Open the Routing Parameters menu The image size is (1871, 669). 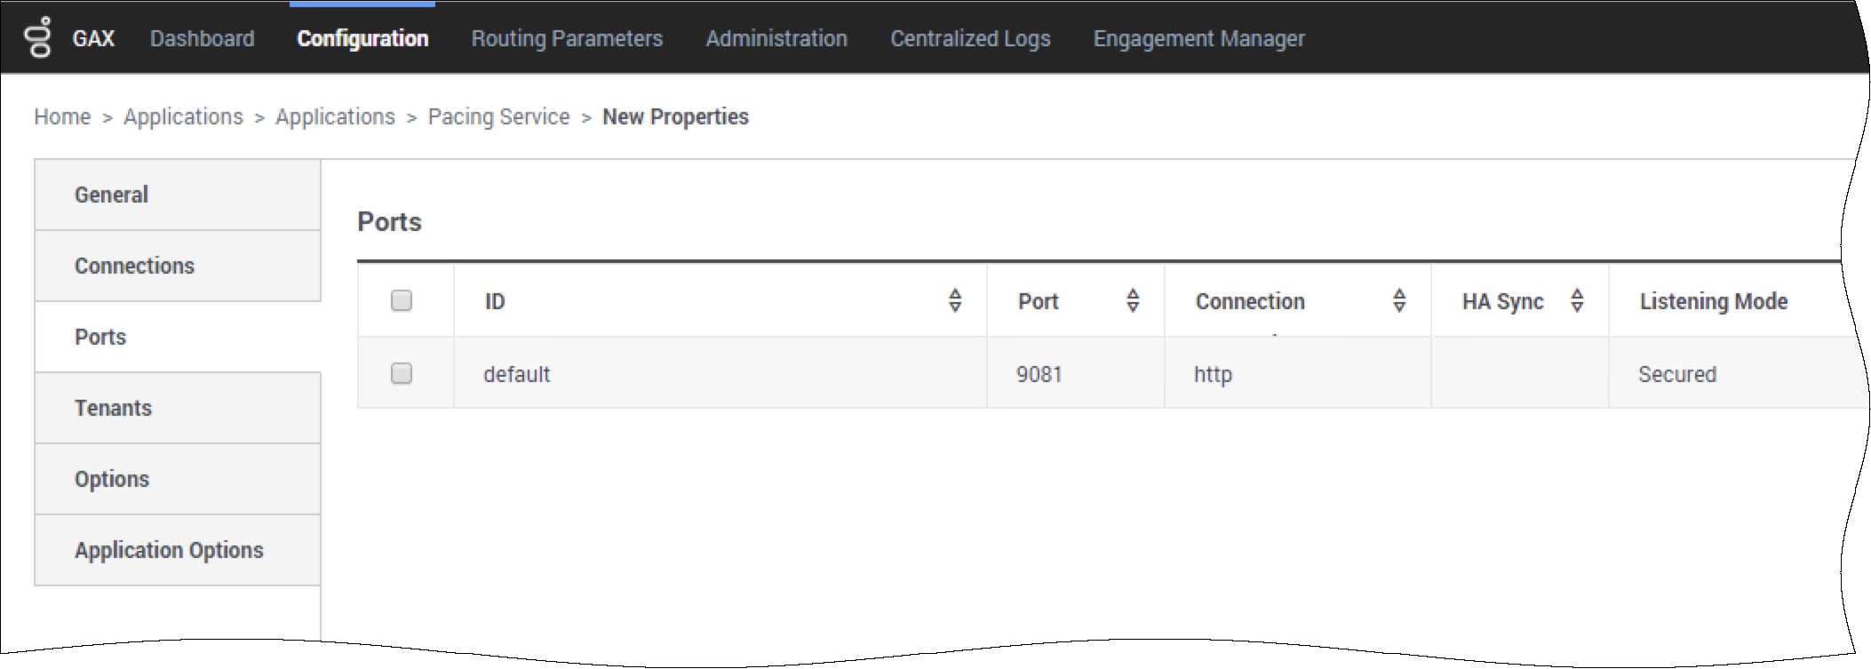click(x=567, y=39)
